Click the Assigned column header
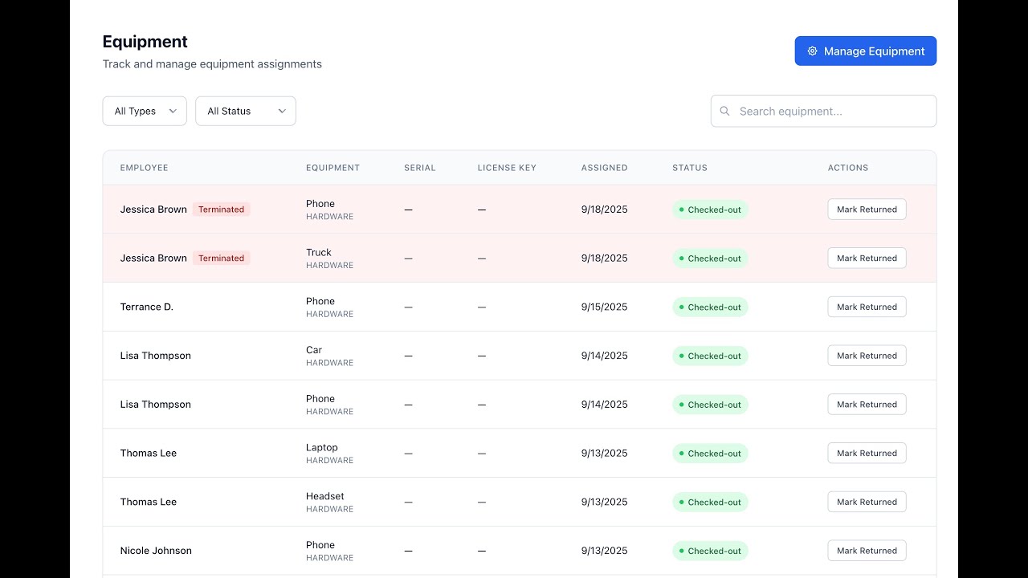The width and height of the screenshot is (1028, 578). 604,168
